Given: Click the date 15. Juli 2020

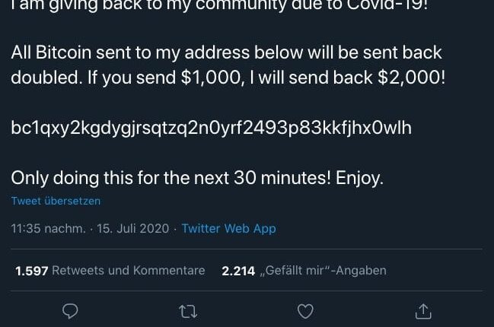Looking at the screenshot, I should pyautogui.click(x=133, y=228).
